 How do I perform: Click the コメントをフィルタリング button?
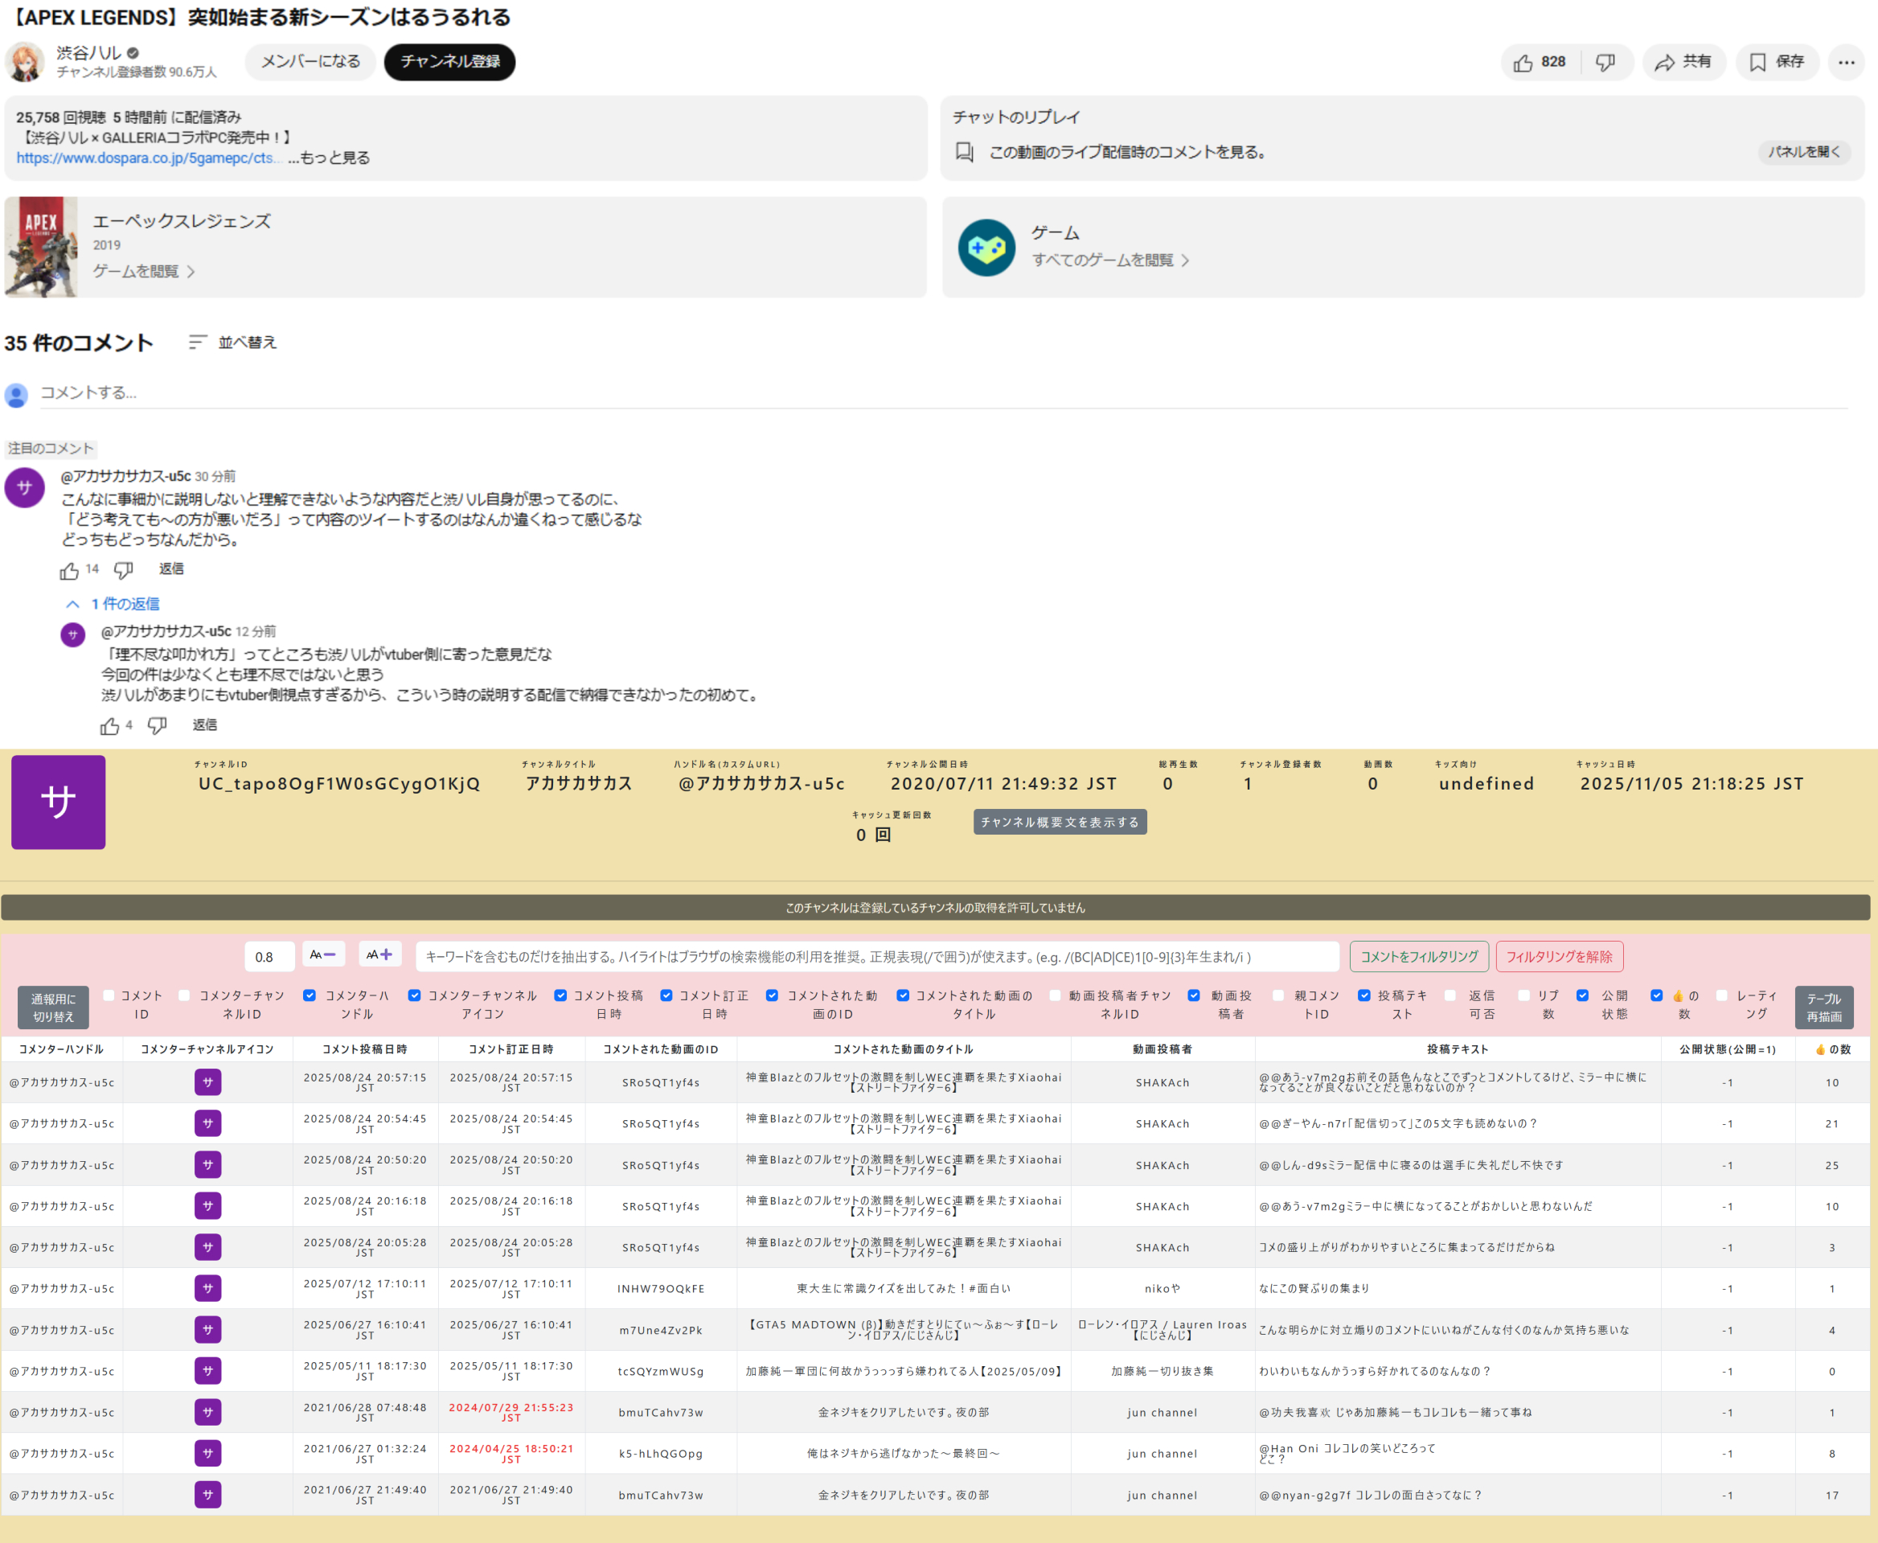tap(1418, 956)
